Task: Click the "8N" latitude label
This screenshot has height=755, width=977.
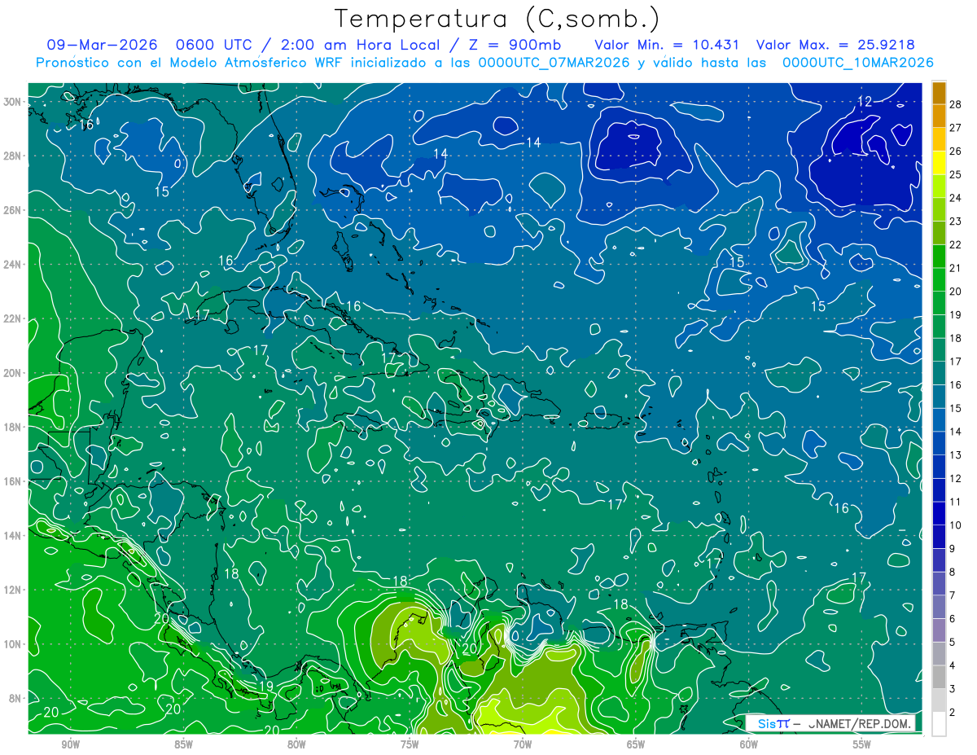Action: pyautogui.click(x=15, y=698)
